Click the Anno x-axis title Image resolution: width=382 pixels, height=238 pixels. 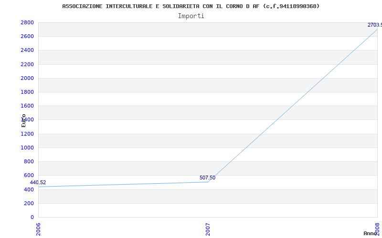click(x=370, y=233)
